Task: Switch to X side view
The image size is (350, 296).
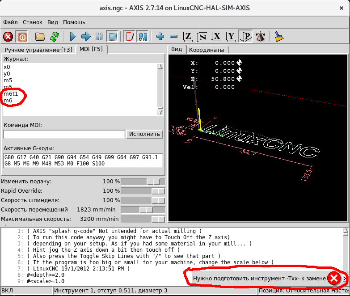Action: pos(216,37)
